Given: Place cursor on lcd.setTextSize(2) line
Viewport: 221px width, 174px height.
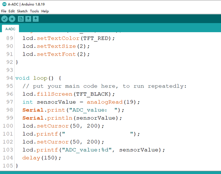Looking at the screenshot, I should point(56,46).
